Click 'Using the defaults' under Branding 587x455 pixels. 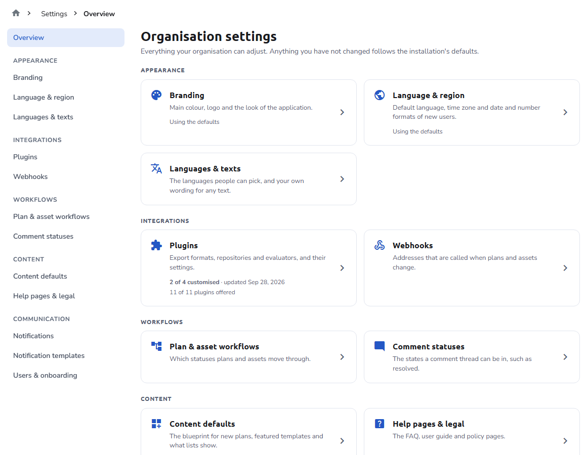(194, 122)
